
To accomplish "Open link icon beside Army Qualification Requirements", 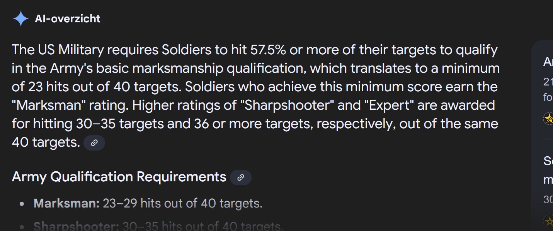I will [x=241, y=177].
